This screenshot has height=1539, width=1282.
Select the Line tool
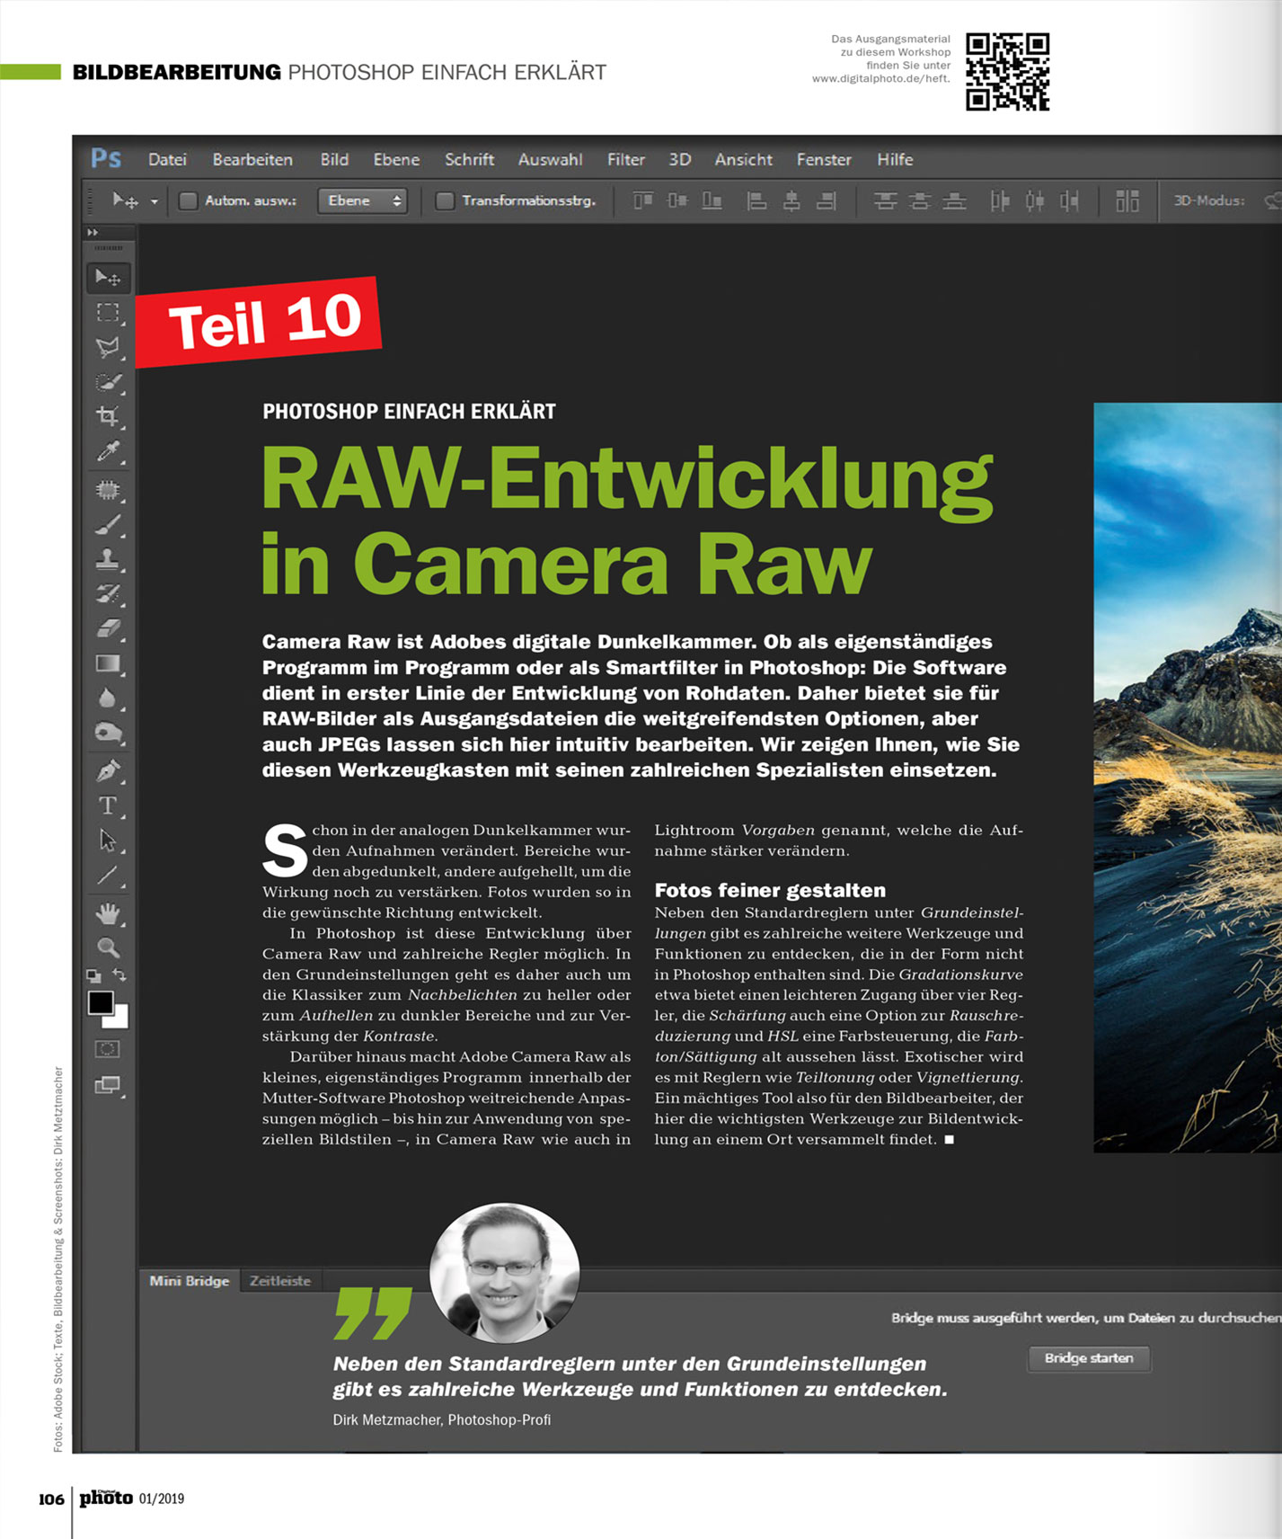pos(108,876)
